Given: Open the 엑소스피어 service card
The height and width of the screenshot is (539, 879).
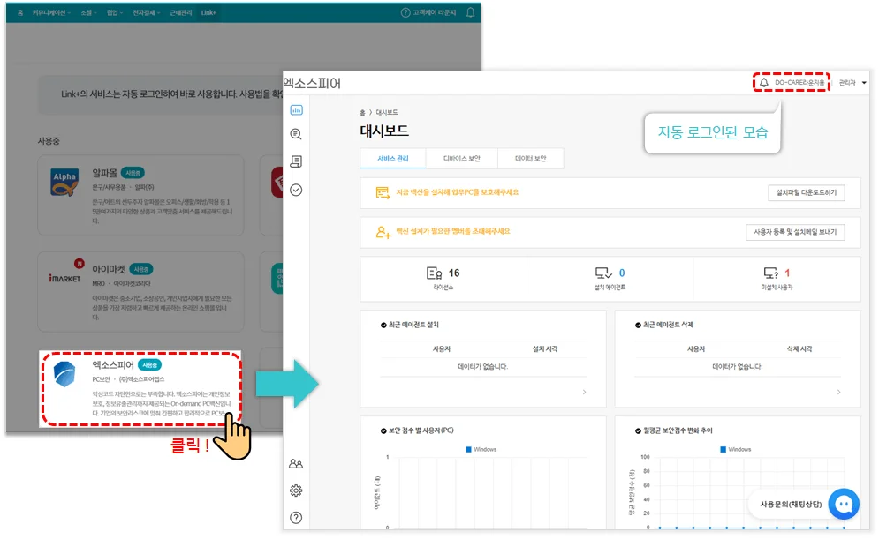Looking at the screenshot, I should [141, 389].
